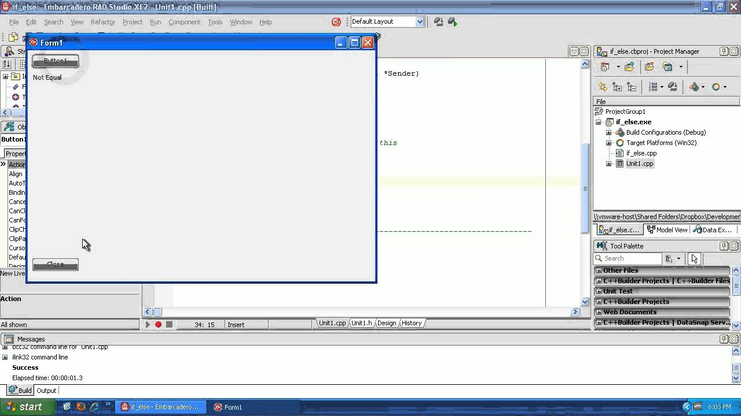Switch to the Data Explorer tab
The image size is (741, 416).
coord(713,229)
